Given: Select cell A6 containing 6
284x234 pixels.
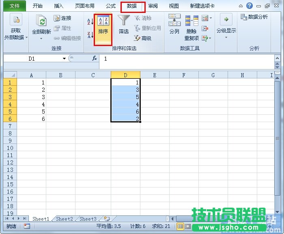Looking at the screenshot, I should (32, 119).
